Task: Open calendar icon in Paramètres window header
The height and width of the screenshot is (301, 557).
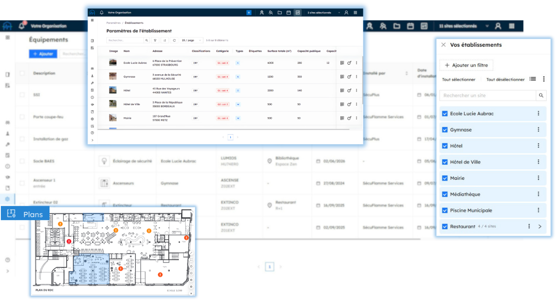Action: tap(288, 13)
